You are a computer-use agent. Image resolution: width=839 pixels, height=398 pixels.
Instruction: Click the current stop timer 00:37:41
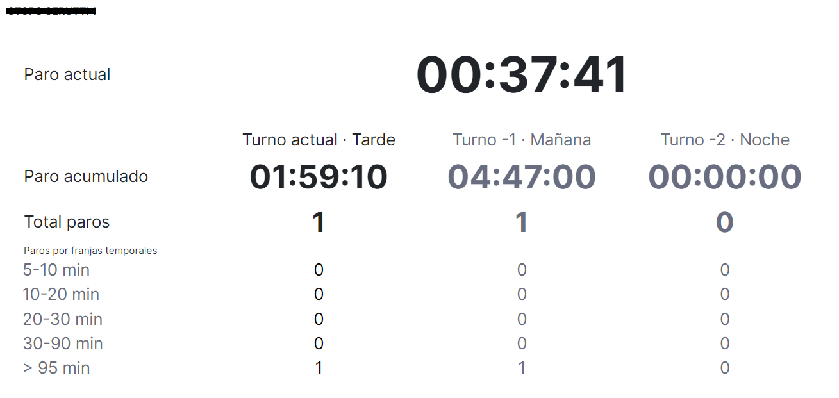(522, 76)
